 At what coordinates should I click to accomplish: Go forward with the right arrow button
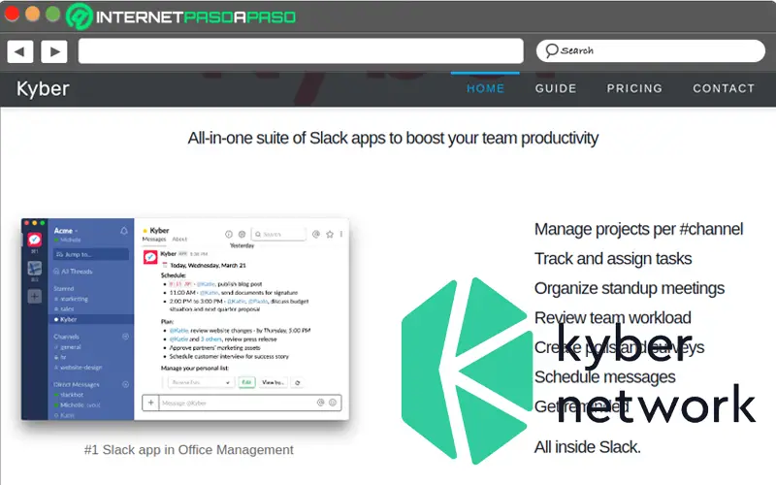click(54, 51)
